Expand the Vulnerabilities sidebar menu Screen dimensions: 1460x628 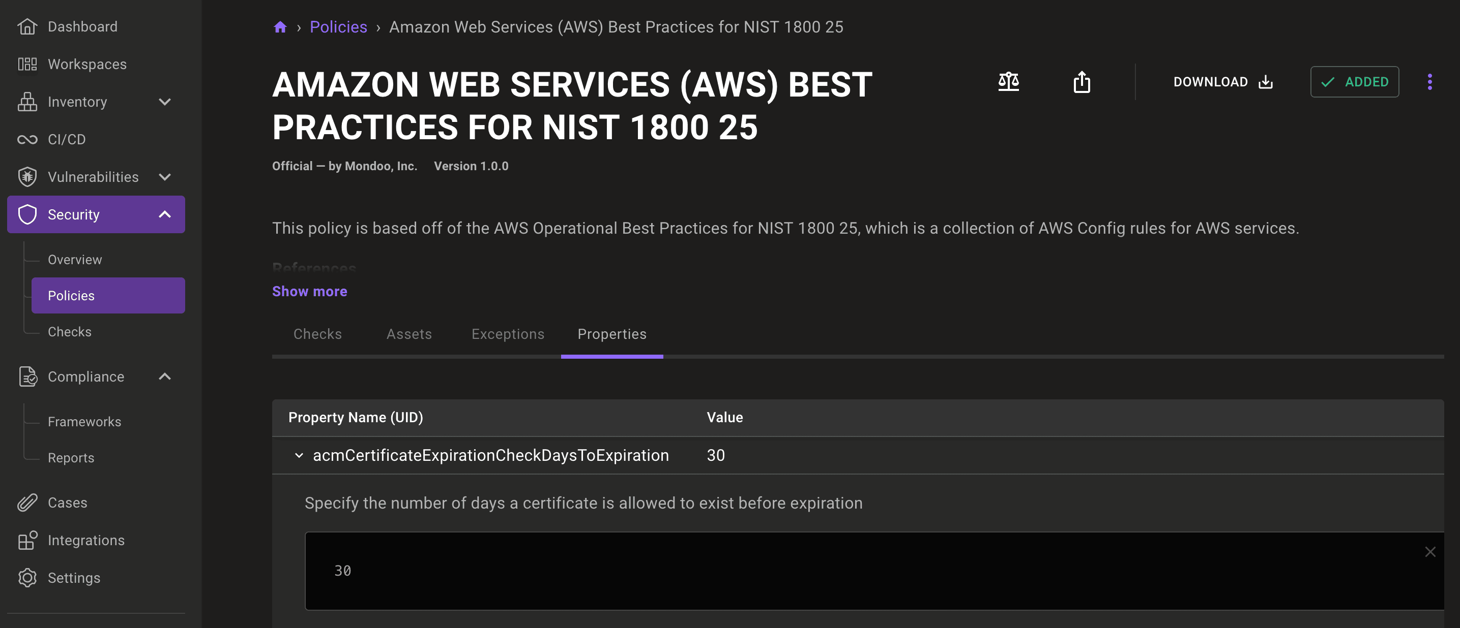click(x=164, y=177)
